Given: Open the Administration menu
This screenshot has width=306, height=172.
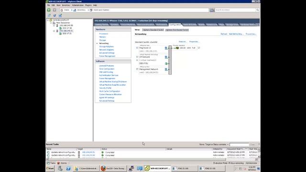Looking at the screenshot, I should 77,5.
